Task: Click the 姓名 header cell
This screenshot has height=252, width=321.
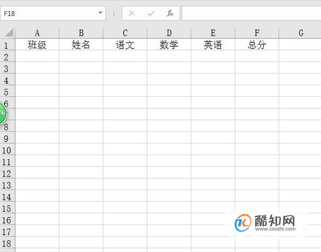Action: [81, 45]
